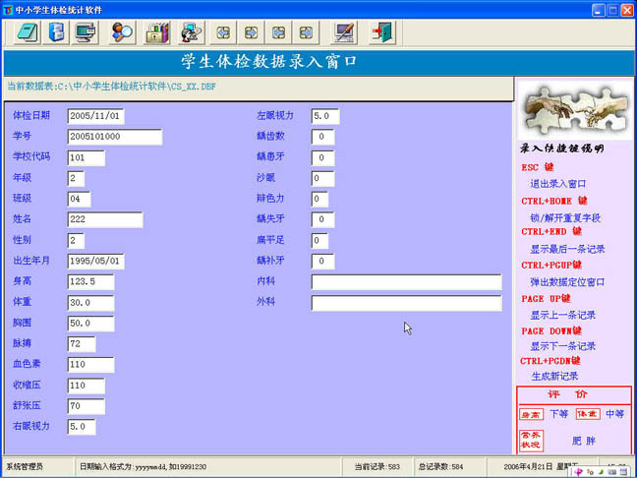
Task: Jump to last record arrow button
Action: pos(308,32)
